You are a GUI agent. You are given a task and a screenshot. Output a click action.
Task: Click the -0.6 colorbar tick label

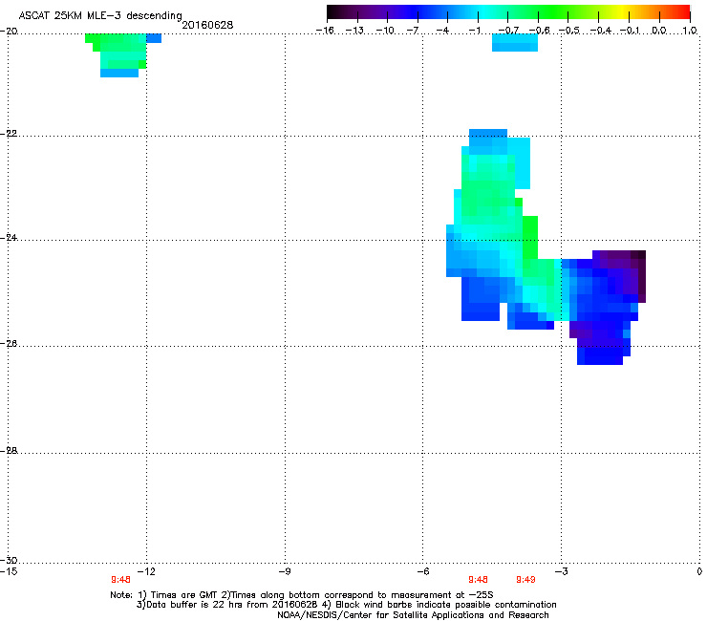[x=539, y=31]
